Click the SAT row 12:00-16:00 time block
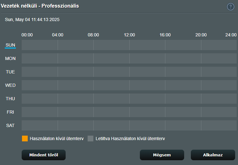The image size is (238, 165). (147, 125)
